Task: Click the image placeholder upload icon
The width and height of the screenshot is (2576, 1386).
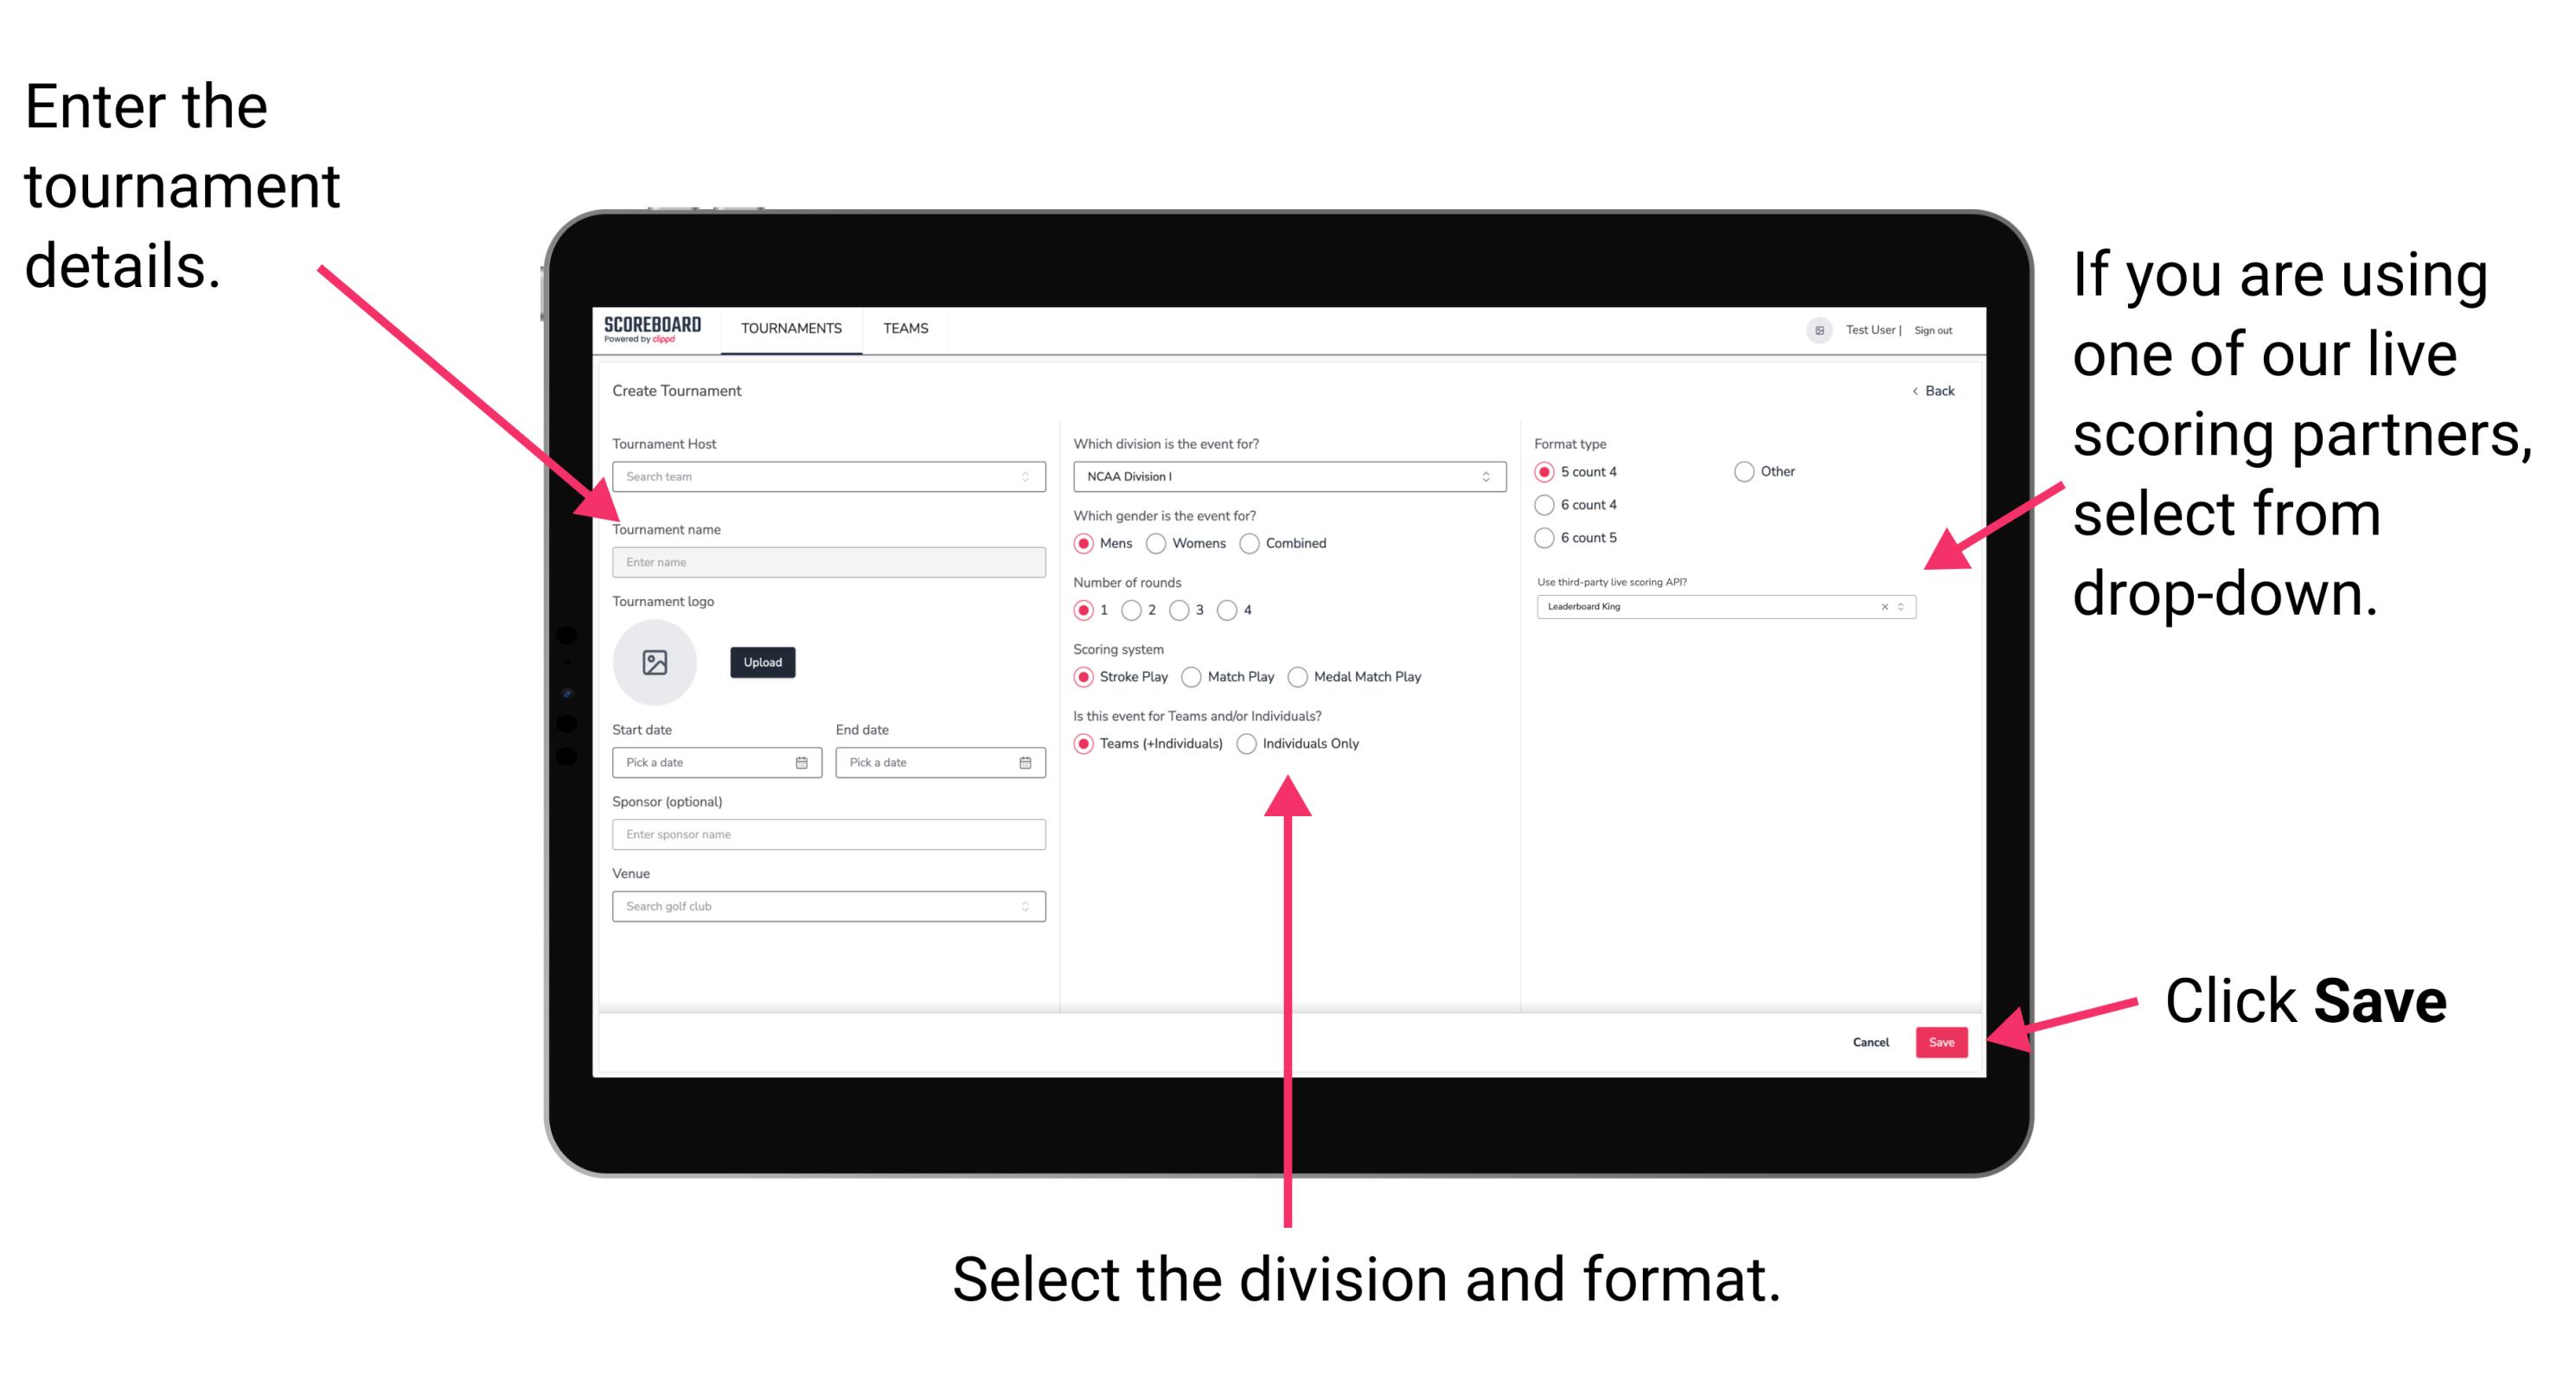Action: coord(654,662)
